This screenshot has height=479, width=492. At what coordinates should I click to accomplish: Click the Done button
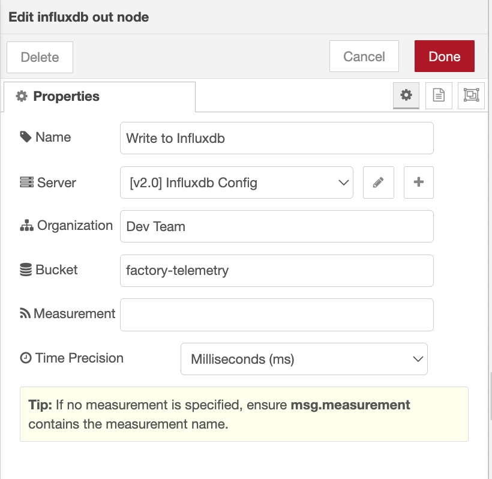[x=445, y=56]
